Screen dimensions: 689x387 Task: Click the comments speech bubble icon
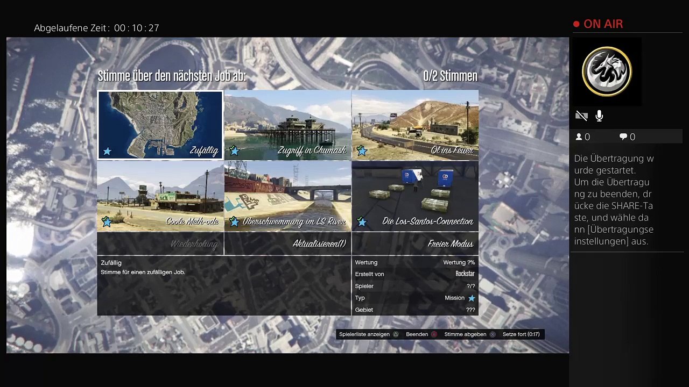(623, 137)
